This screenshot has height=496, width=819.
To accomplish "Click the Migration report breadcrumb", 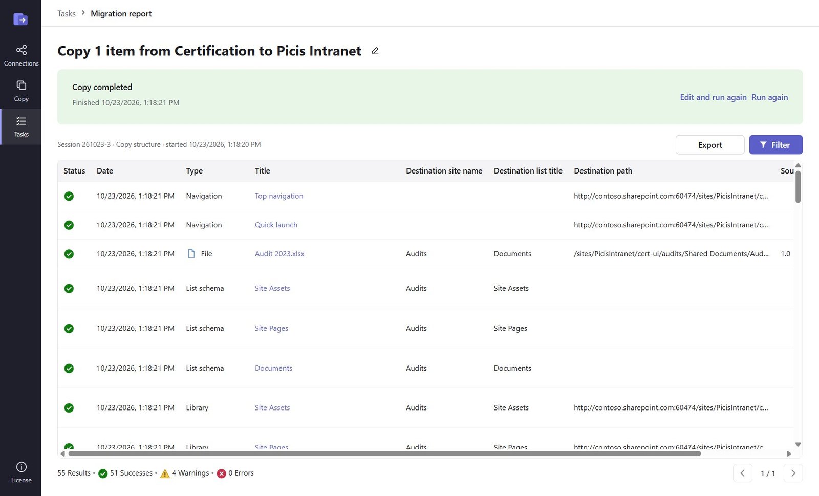I will tap(121, 14).
